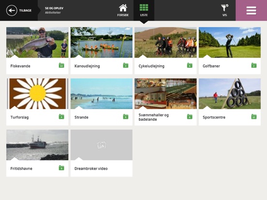Select the Cykeludlejning title
This screenshot has width=267, height=200.
(151, 66)
